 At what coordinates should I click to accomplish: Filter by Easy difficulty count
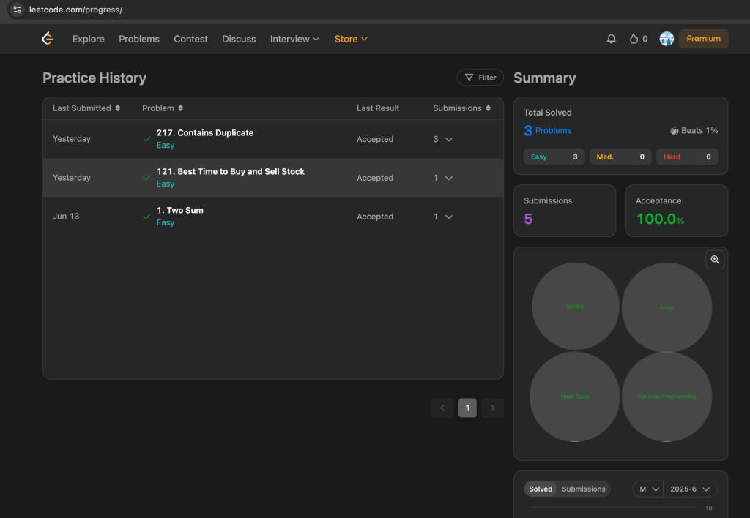[x=554, y=157]
